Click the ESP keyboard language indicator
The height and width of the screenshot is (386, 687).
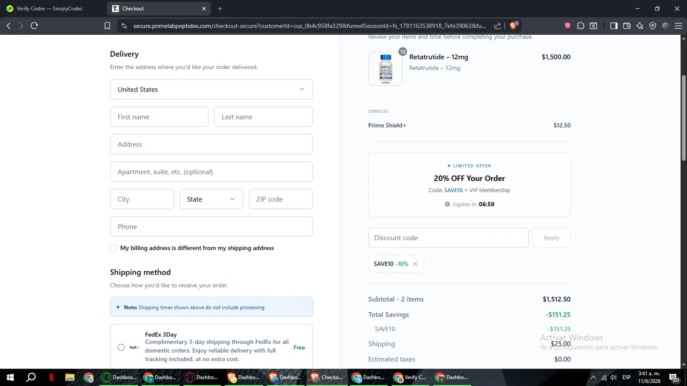point(627,377)
